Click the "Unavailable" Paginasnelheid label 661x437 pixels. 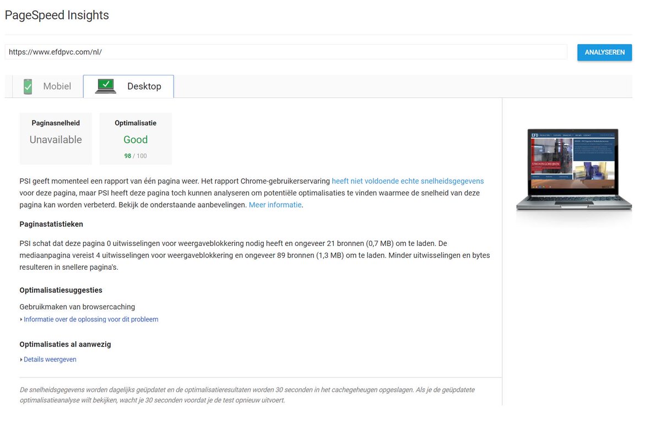(55, 139)
